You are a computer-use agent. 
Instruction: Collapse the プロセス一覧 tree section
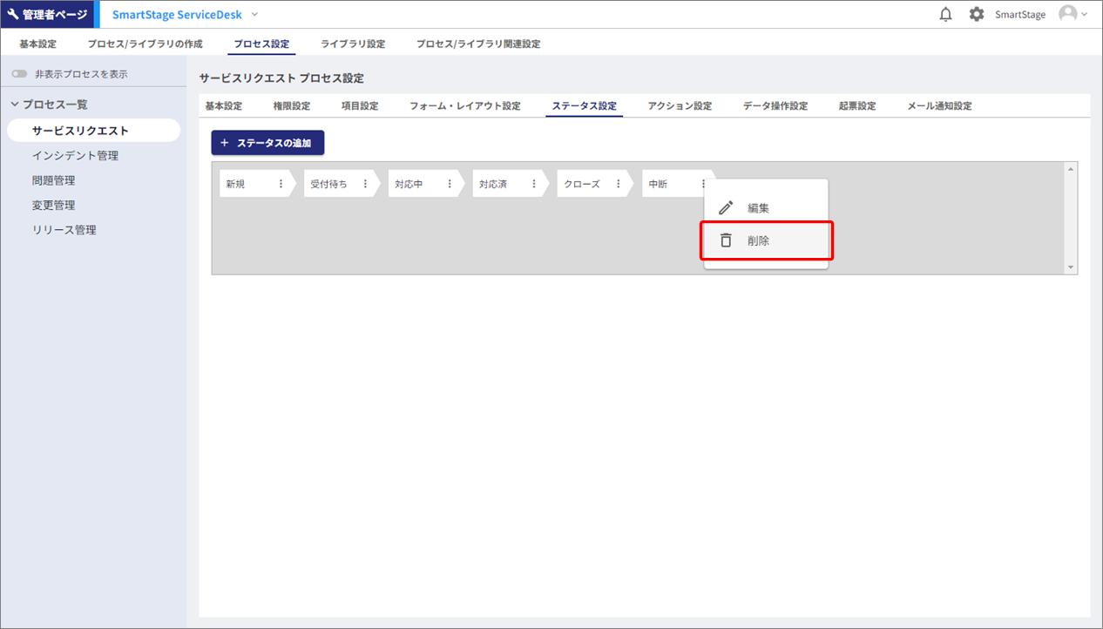[x=15, y=105]
